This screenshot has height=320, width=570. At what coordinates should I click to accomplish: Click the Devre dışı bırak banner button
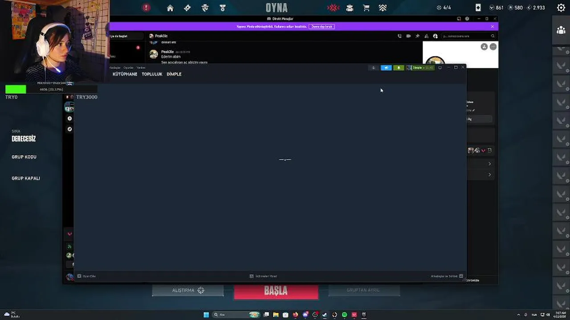point(322,27)
